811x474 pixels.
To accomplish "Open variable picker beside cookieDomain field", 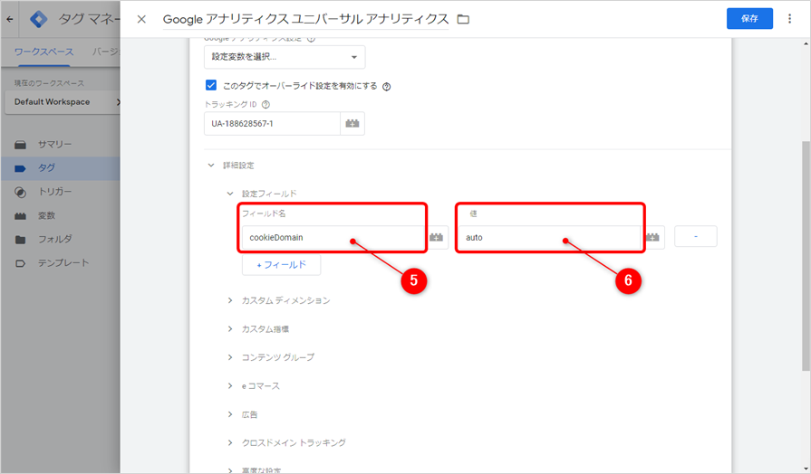I will click(x=436, y=238).
